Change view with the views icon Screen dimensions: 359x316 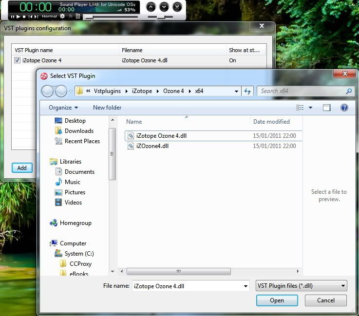300,107
